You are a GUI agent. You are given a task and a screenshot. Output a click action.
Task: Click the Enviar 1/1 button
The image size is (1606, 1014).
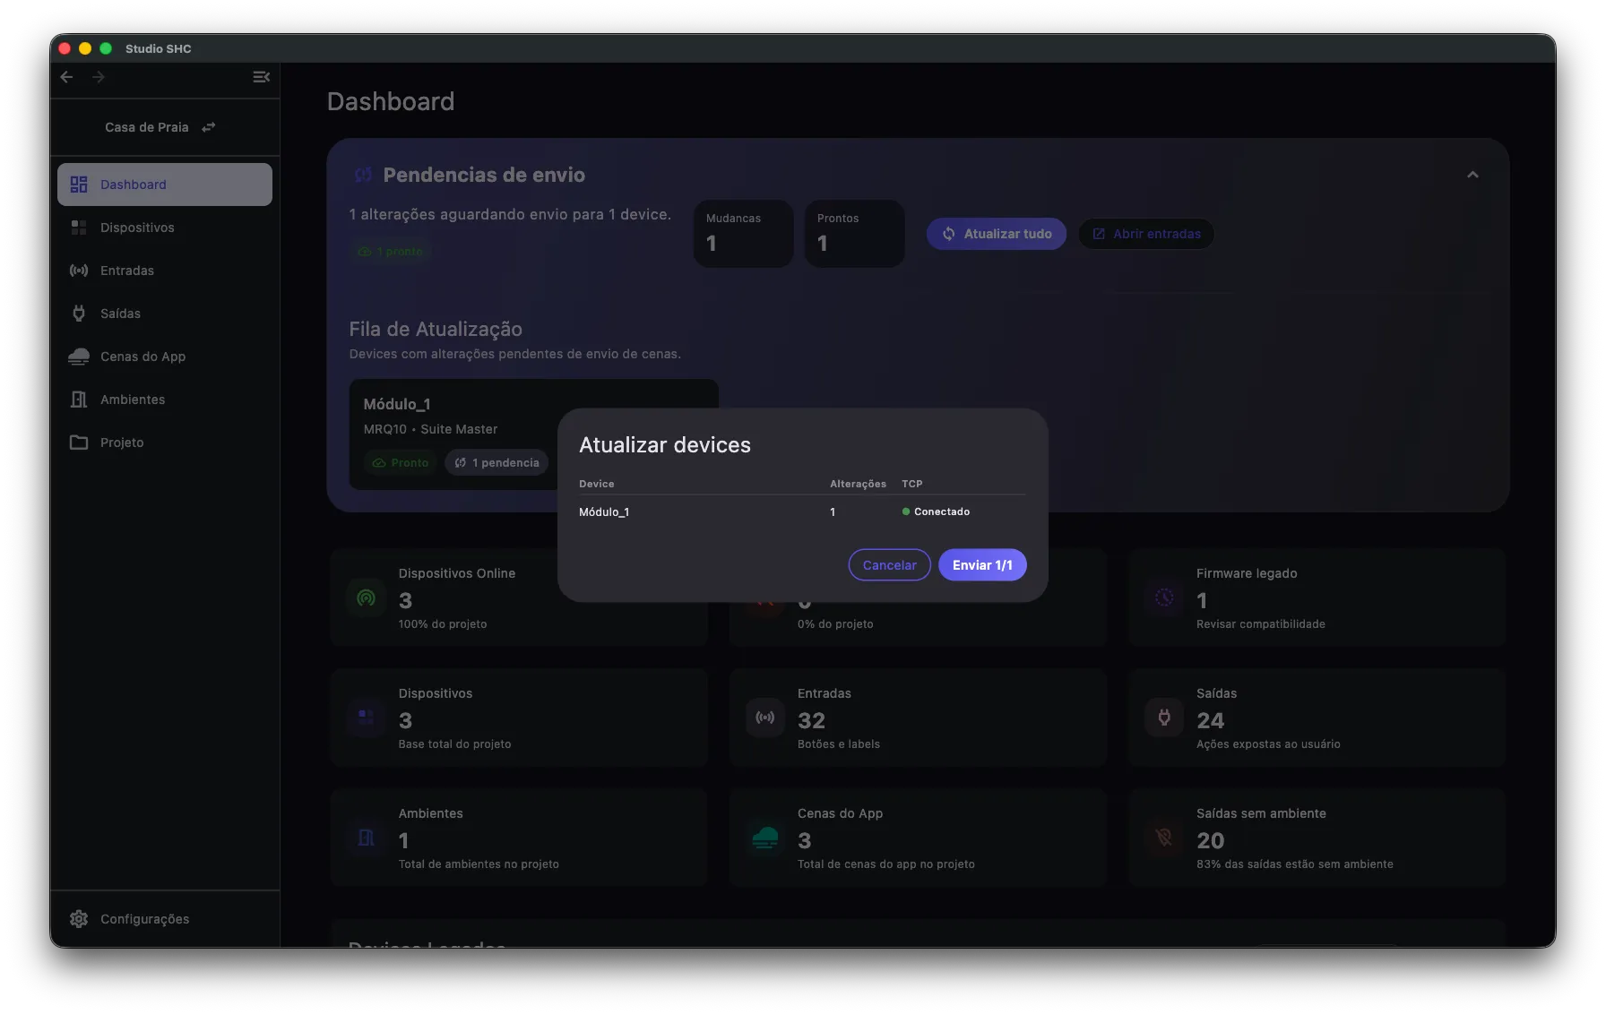point(982,565)
